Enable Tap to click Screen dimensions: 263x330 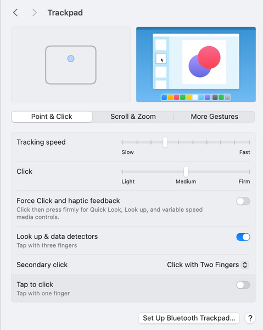pos(243,285)
